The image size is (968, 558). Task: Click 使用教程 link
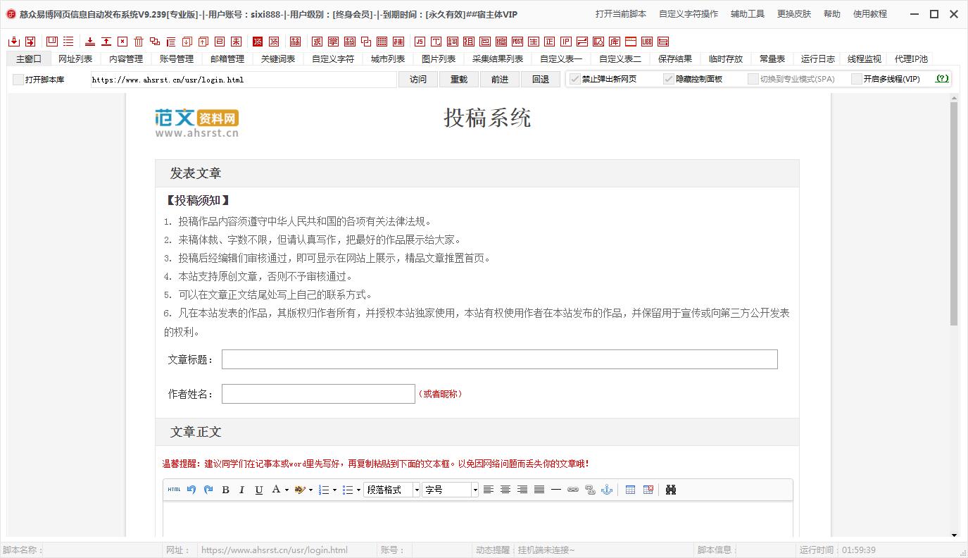click(870, 13)
